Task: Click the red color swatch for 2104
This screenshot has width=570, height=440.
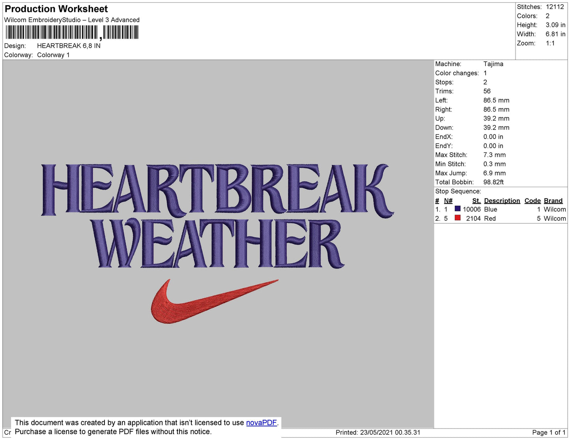Action: 458,218
